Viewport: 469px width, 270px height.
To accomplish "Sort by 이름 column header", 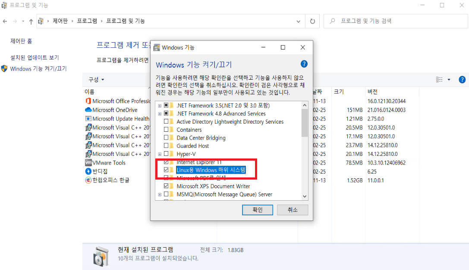I will (x=89, y=92).
